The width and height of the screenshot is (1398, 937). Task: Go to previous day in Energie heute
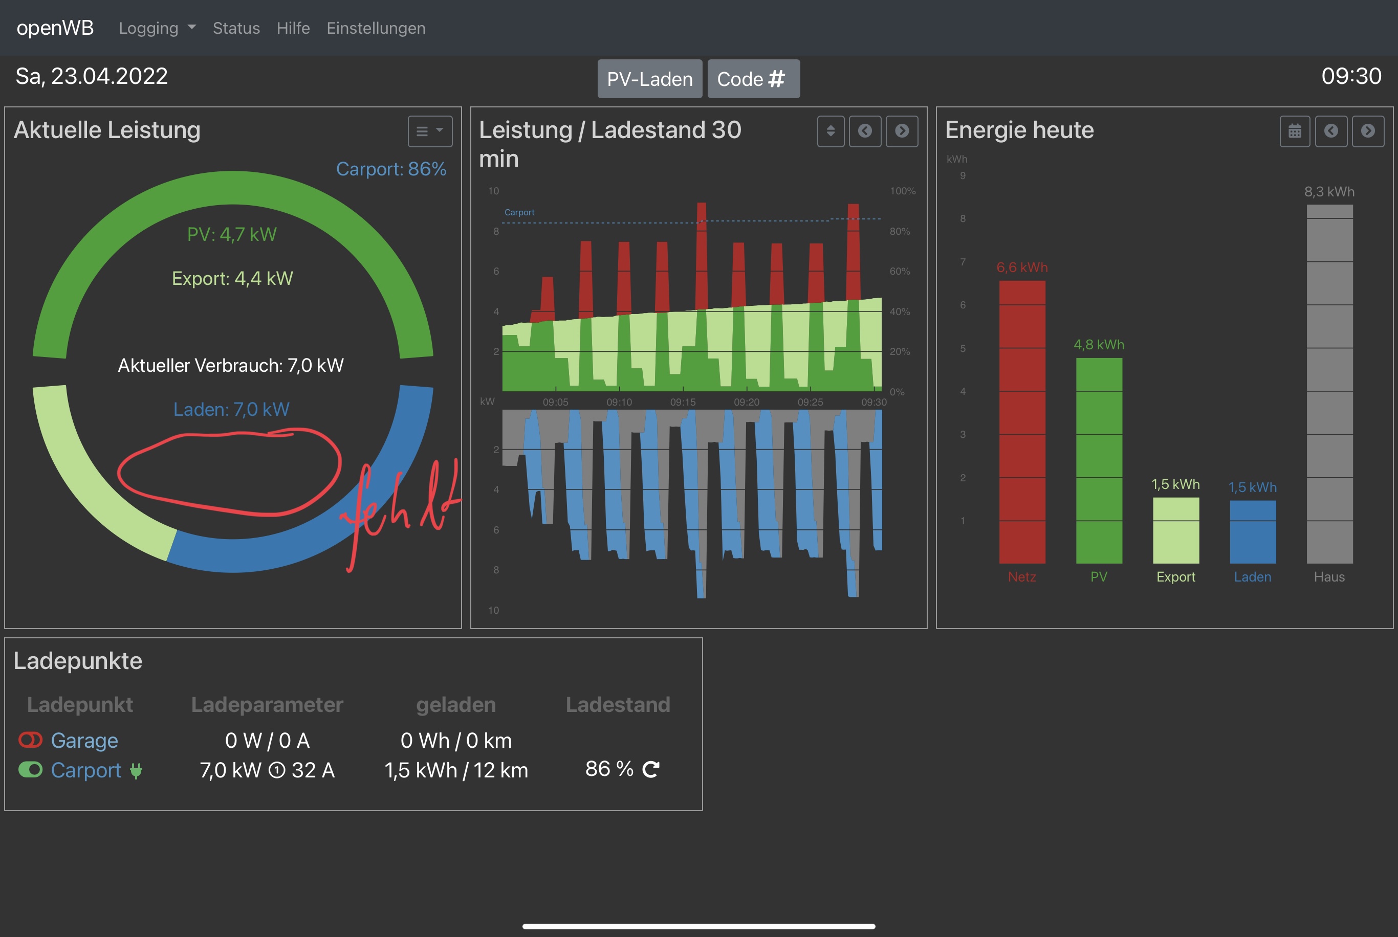pos(1331,131)
